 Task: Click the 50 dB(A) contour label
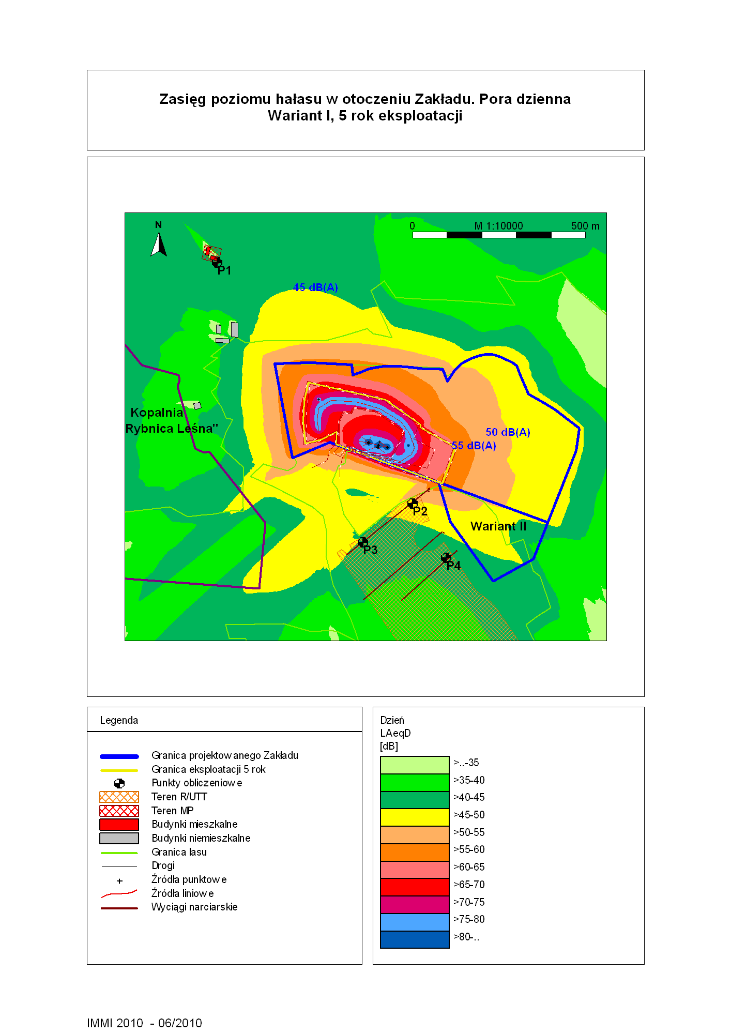[x=508, y=432]
